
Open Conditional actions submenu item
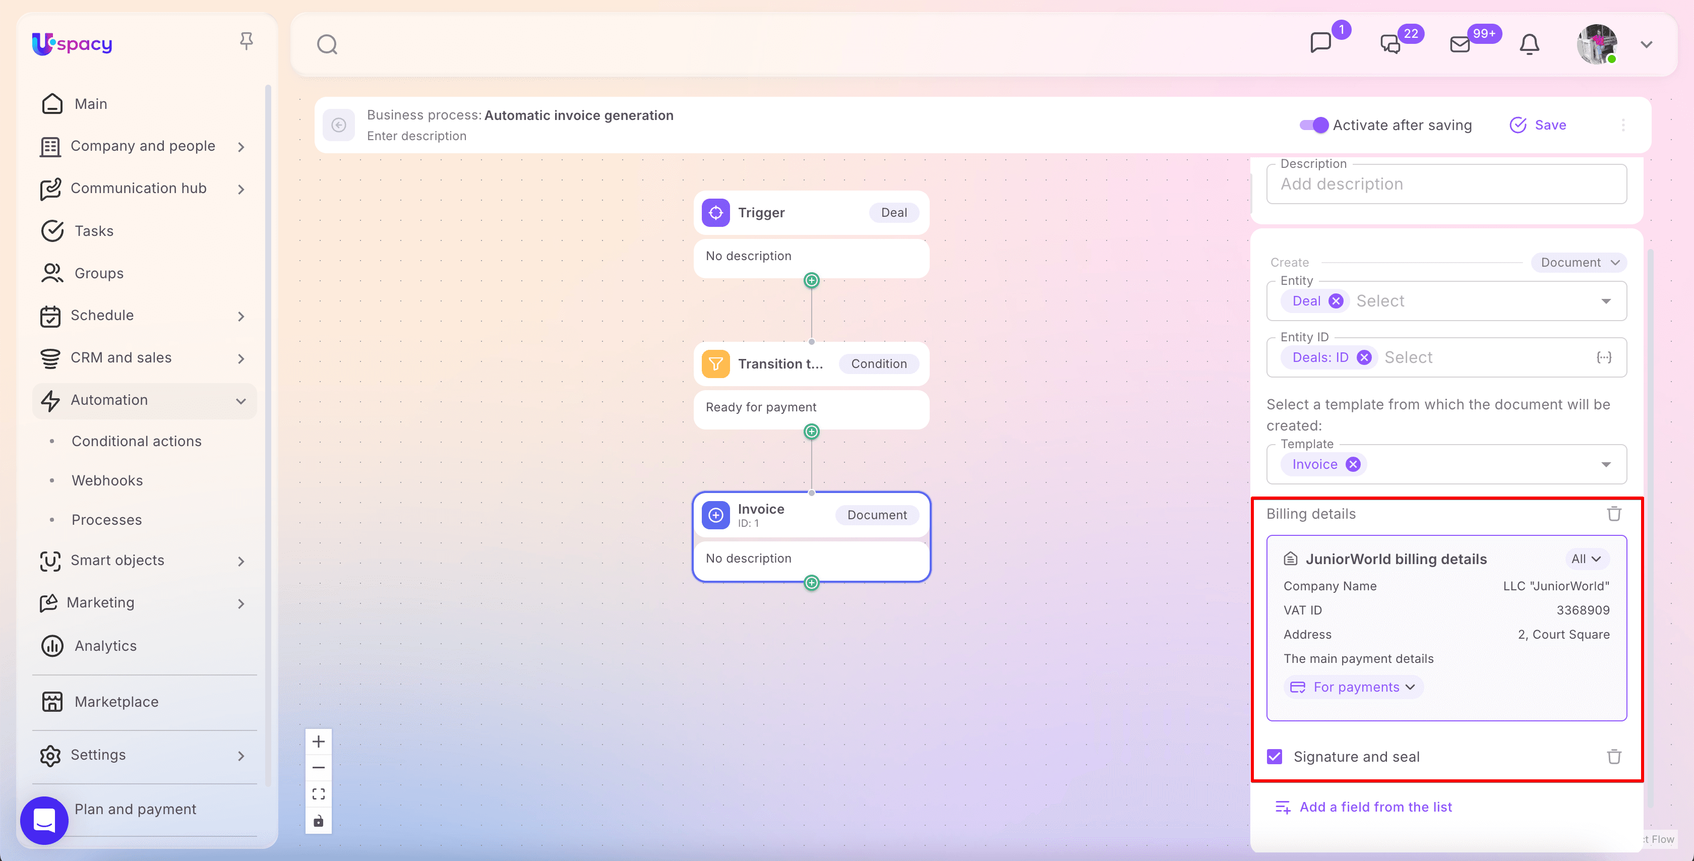click(x=136, y=442)
